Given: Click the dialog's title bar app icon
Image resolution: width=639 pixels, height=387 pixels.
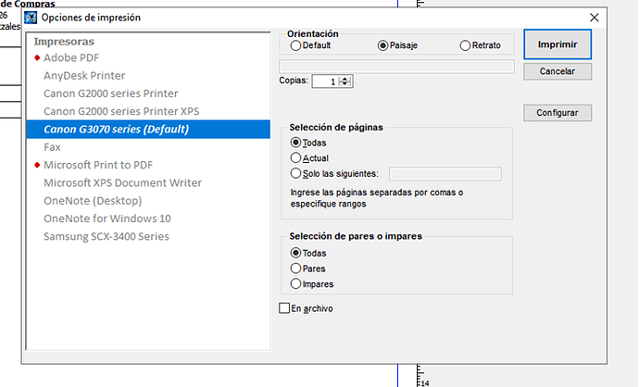Looking at the screenshot, I should coord(31,18).
